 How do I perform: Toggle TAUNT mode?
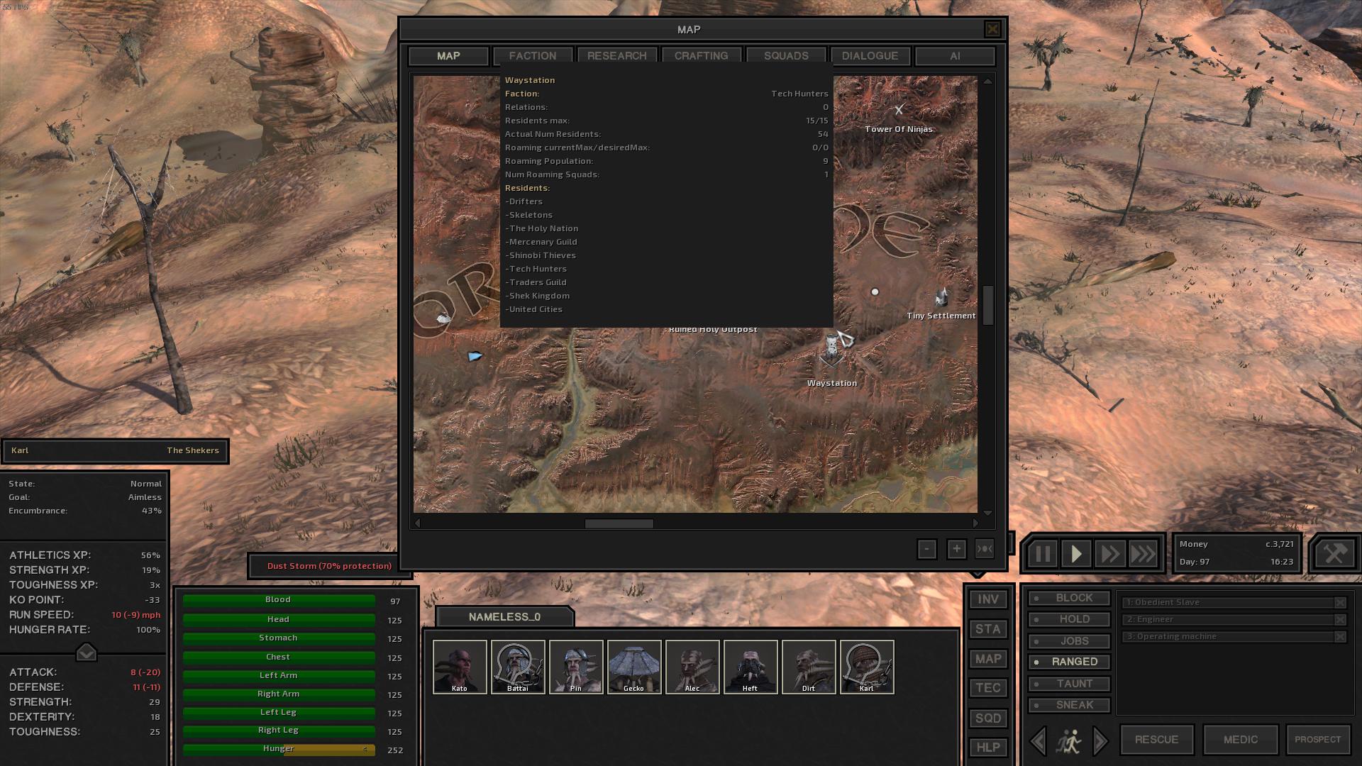point(1069,684)
